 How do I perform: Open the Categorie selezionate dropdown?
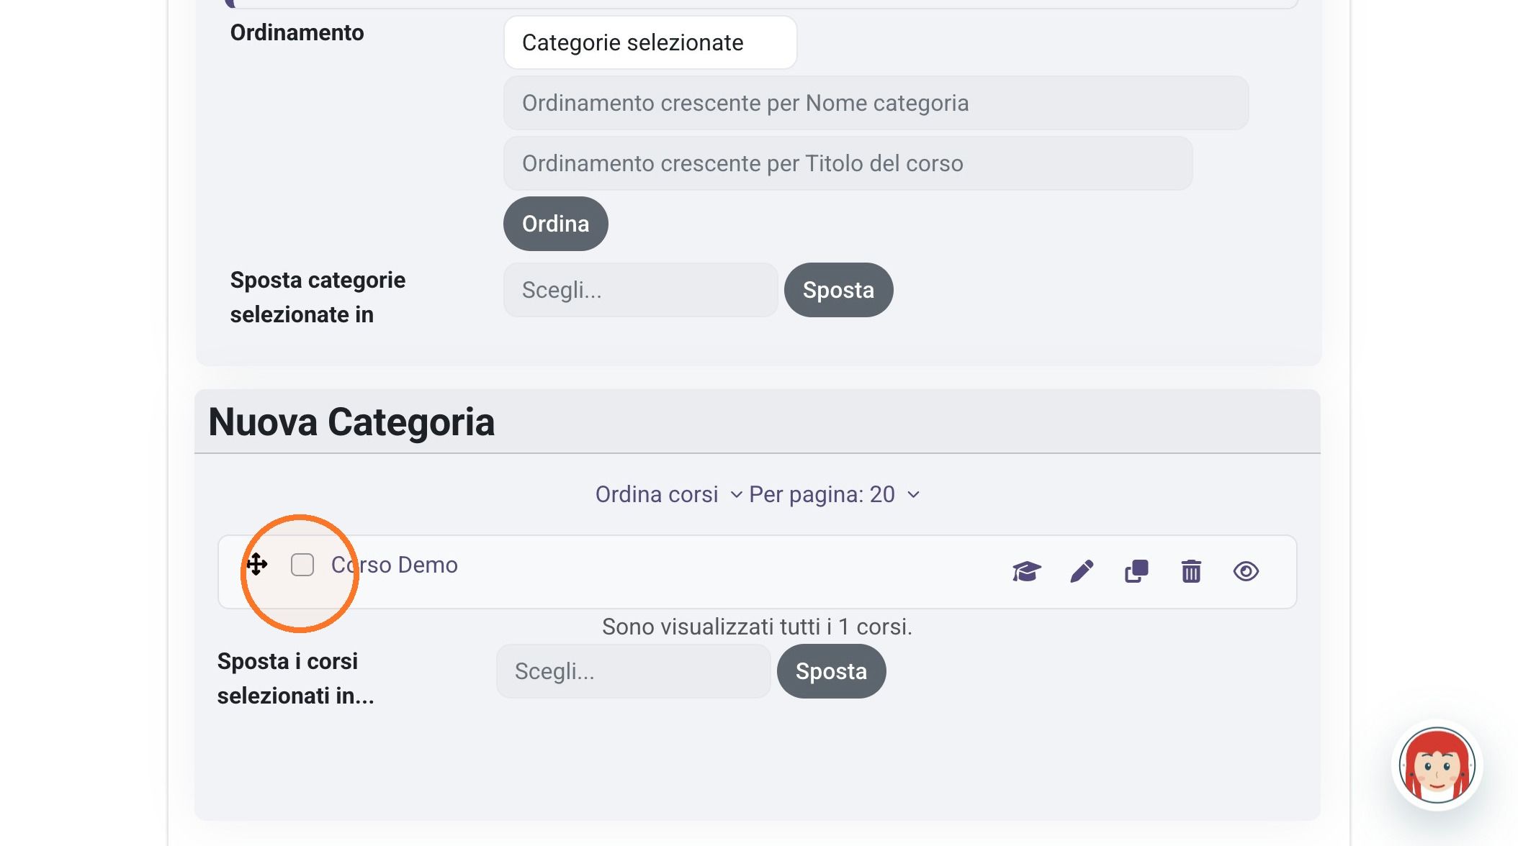[650, 42]
